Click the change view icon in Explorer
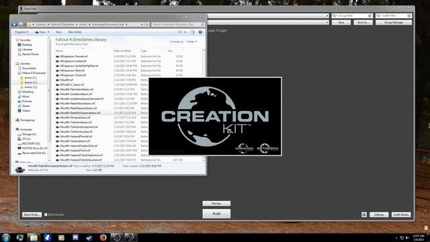The width and height of the screenshot is (430, 242). point(180,32)
